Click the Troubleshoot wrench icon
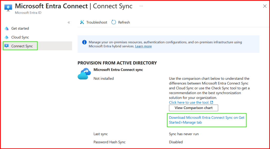270x149 pixels. click(82, 22)
